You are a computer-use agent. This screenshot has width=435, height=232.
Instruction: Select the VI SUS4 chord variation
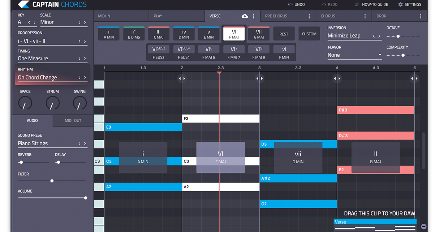pos(184,48)
